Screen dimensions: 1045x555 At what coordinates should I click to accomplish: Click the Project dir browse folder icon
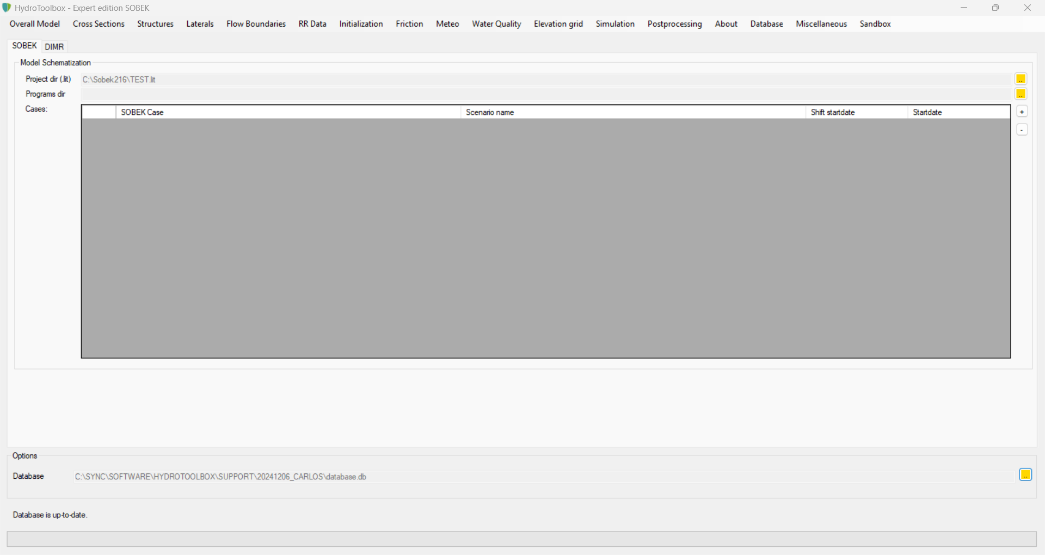coord(1021,79)
